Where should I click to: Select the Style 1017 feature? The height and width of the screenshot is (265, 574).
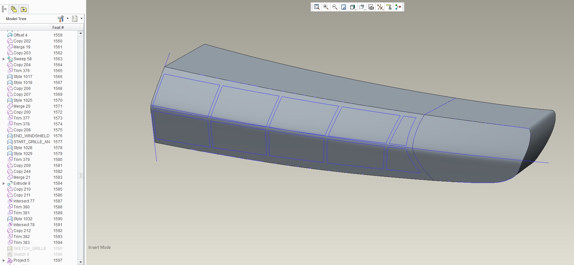[x=23, y=77]
